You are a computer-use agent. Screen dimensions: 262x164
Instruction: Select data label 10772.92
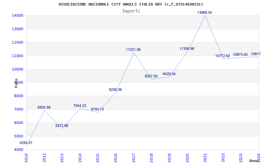(x=223, y=56)
